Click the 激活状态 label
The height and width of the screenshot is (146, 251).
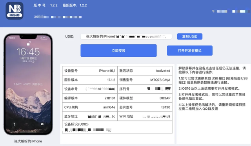(x=126, y=71)
